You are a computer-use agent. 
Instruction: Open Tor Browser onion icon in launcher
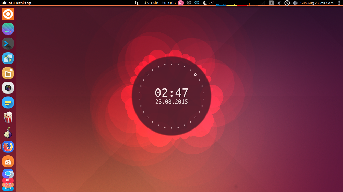(8, 132)
